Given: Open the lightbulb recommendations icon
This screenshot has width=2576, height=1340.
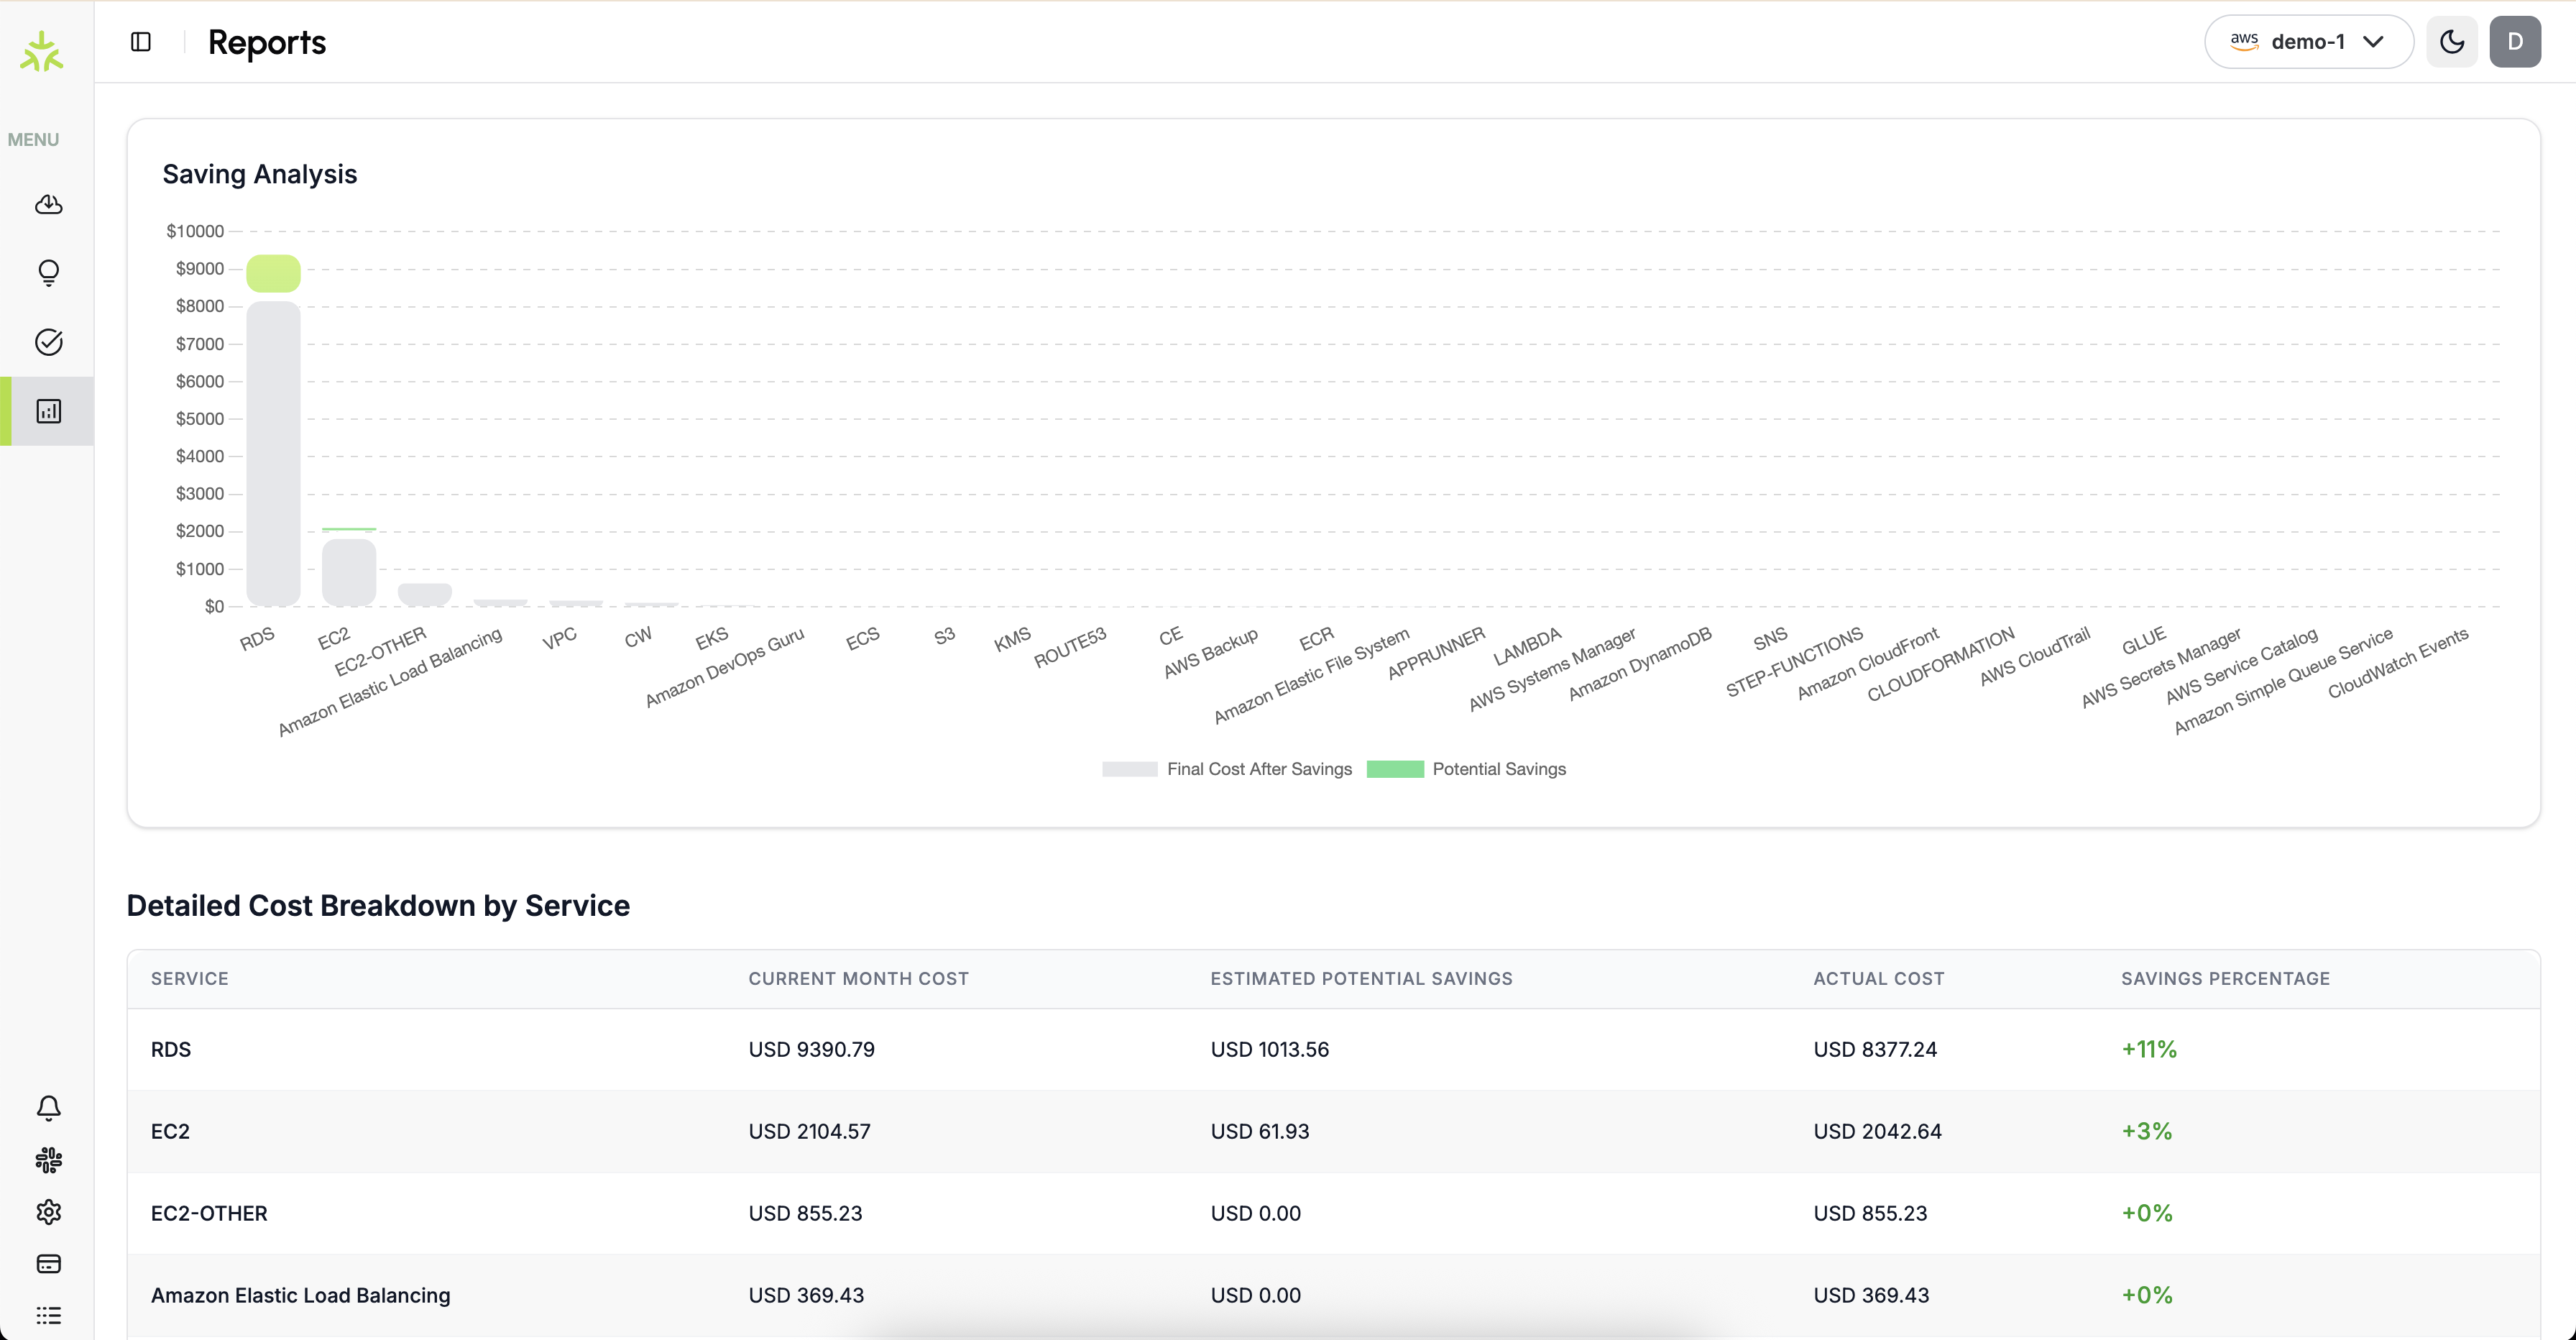Looking at the screenshot, I should 48,273.
